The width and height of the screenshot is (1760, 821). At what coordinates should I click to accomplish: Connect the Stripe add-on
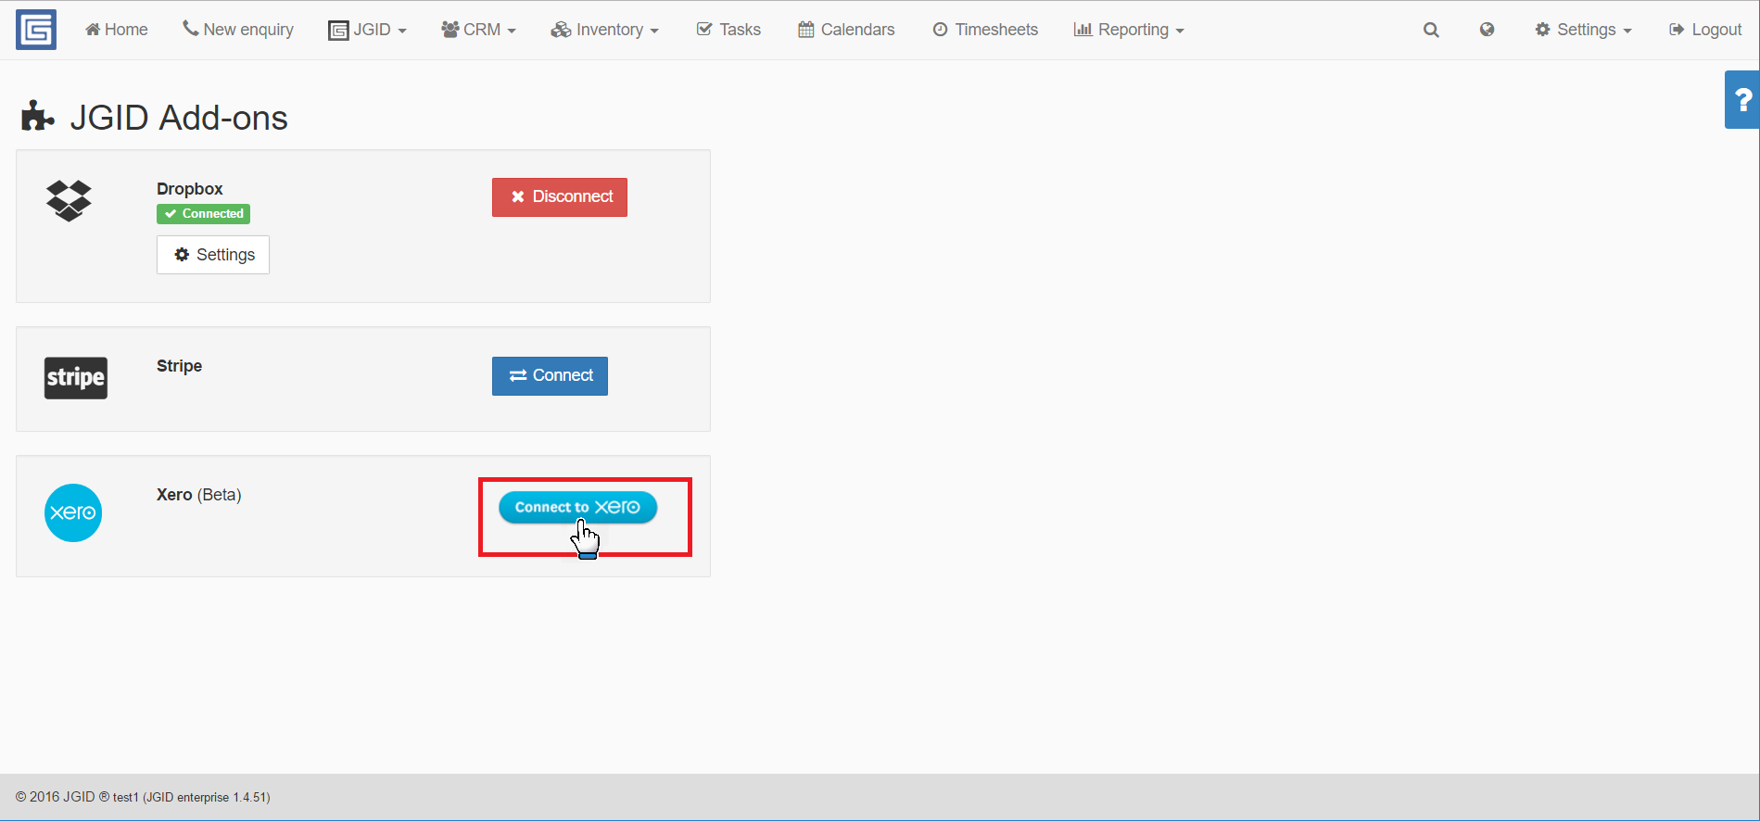click(550, 376)
